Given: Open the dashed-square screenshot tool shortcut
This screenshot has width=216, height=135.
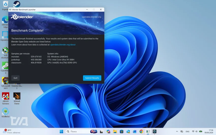Looking at the screenshot, I should coord(5,36).
